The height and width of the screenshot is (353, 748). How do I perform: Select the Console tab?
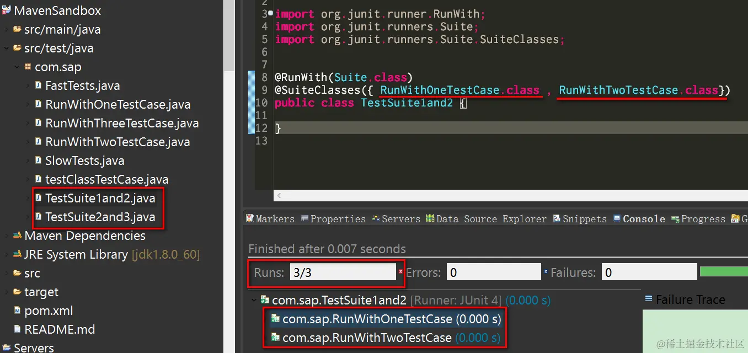pos(639,219)
